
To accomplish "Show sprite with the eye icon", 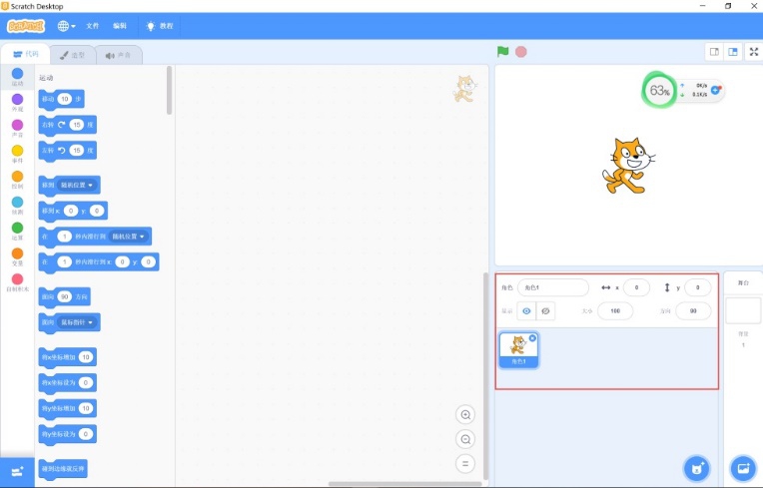I will [x=526, y=311].
